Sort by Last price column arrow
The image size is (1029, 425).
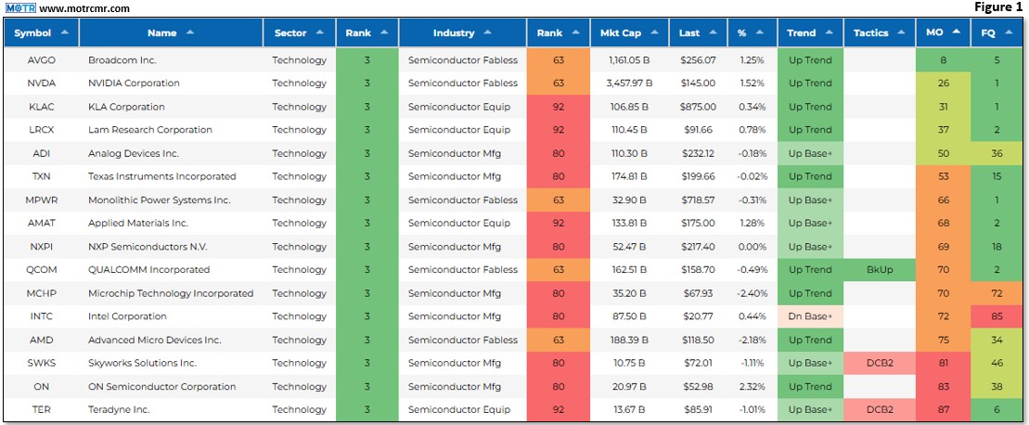pos(714,32)
